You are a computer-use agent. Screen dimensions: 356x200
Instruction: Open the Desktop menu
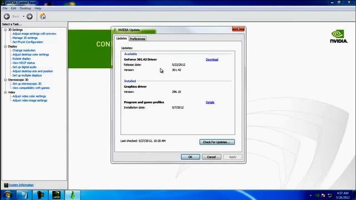click(x=25, y=8)
